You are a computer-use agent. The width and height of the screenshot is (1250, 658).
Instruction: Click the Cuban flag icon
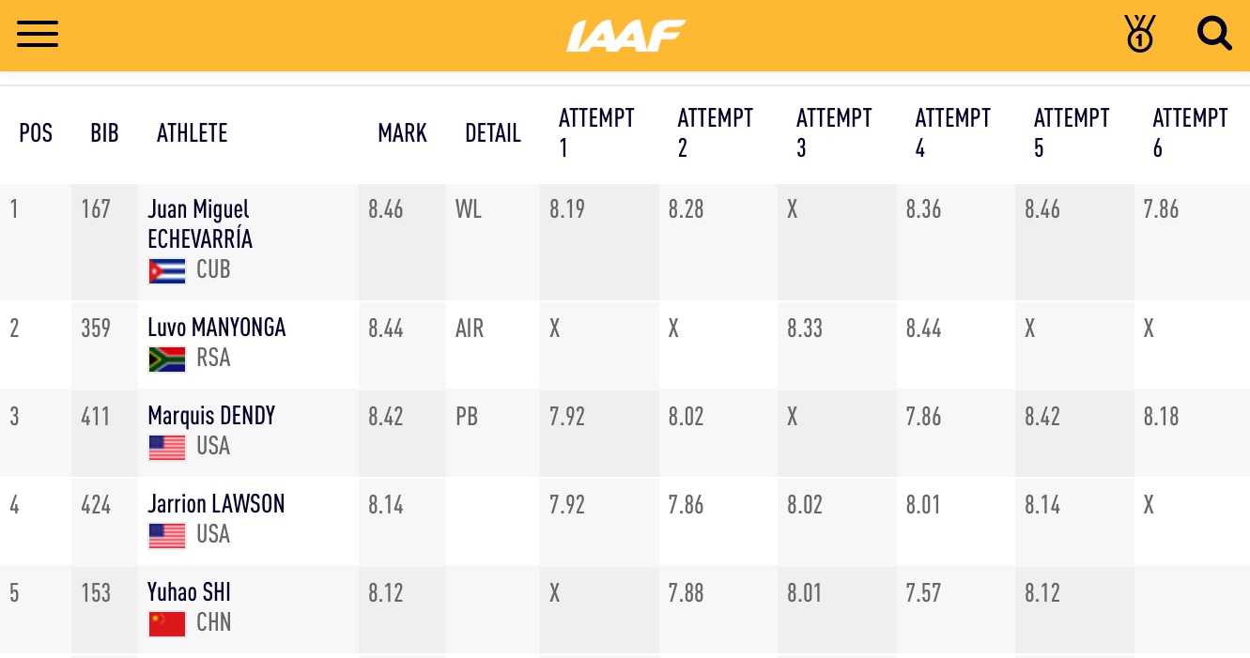tap(167, 270)
